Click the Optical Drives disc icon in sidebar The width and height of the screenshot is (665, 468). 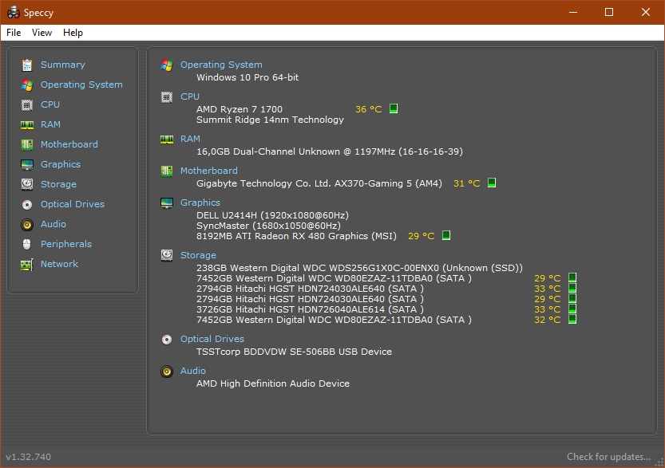(x=27, y=205)
